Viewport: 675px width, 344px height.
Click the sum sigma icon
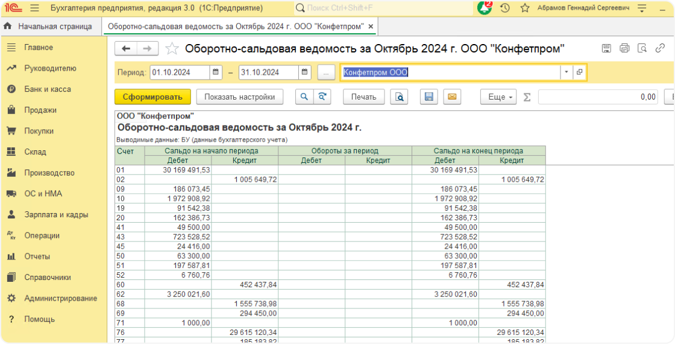tap(527, 97)
